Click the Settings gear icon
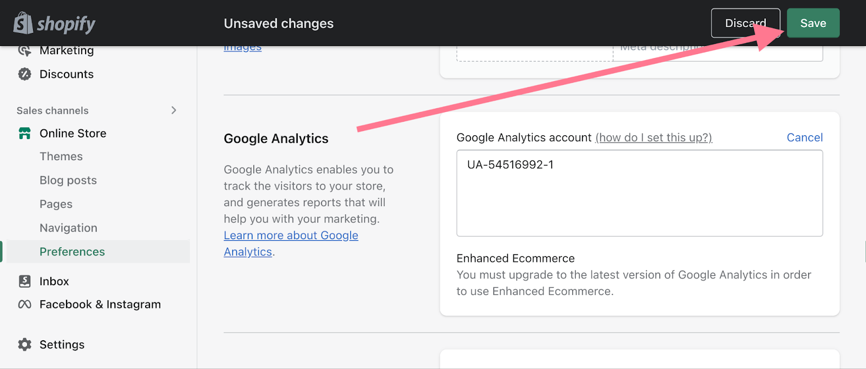This screenshot has width=866, height=369. click(25, 345)
